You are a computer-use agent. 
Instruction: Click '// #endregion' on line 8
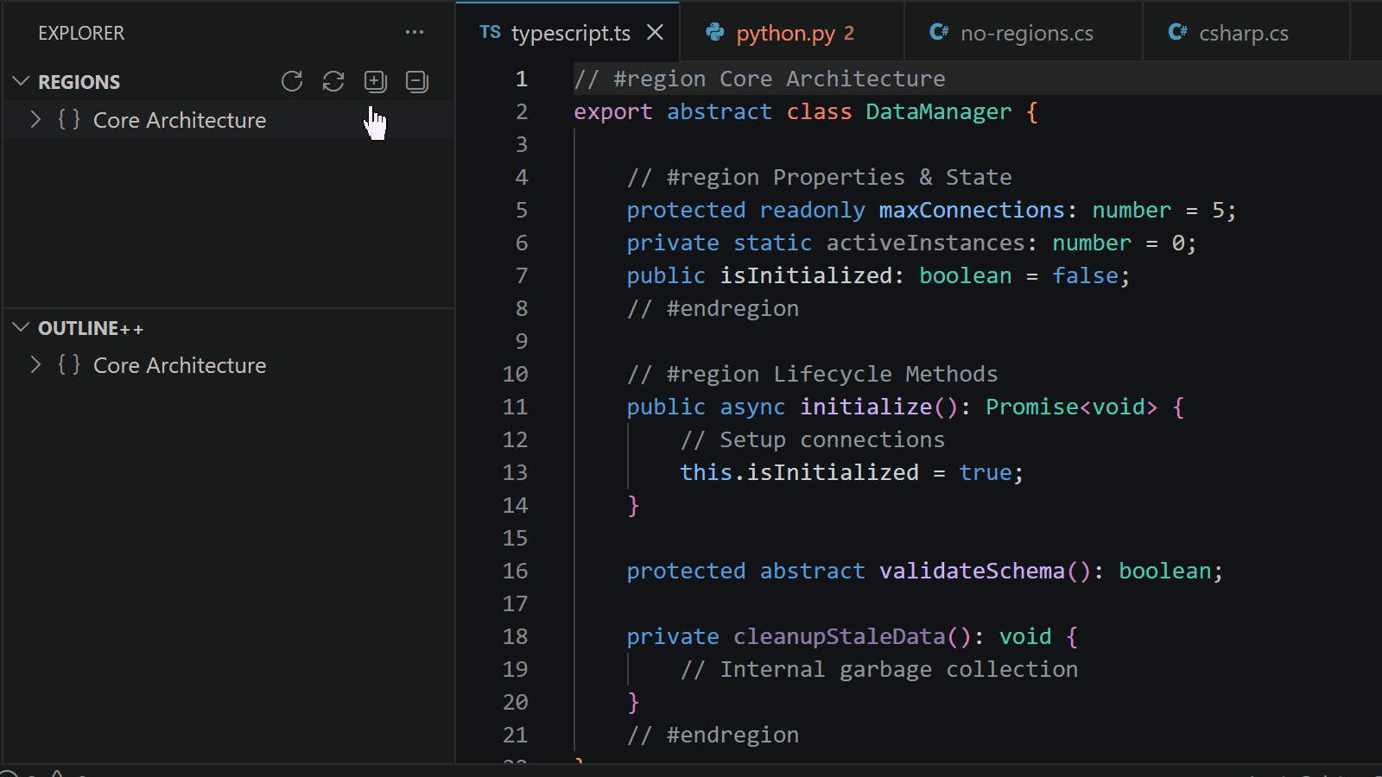(x=713, y=308)
